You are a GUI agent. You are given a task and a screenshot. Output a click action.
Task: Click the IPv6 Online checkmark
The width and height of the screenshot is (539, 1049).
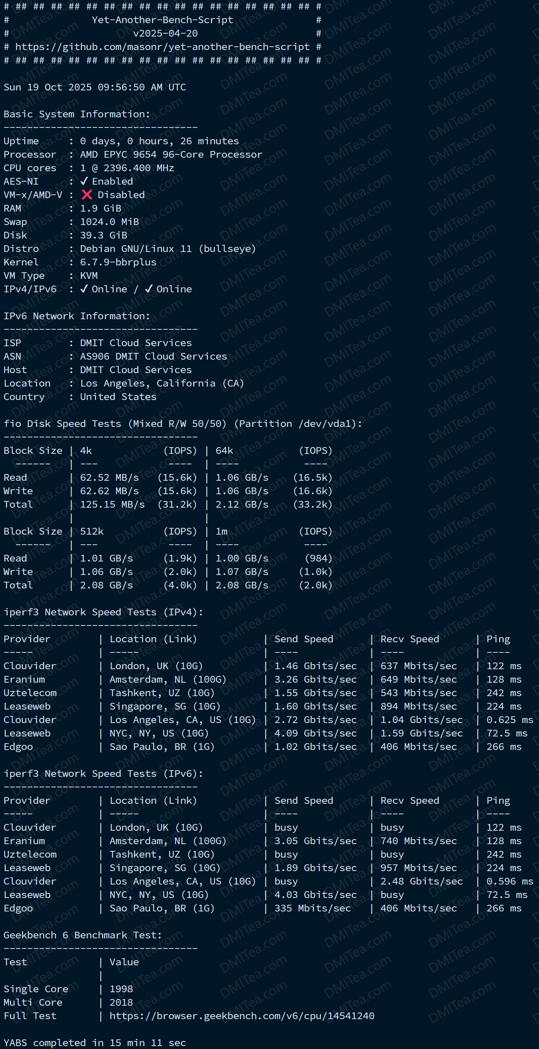click(149, 289)
